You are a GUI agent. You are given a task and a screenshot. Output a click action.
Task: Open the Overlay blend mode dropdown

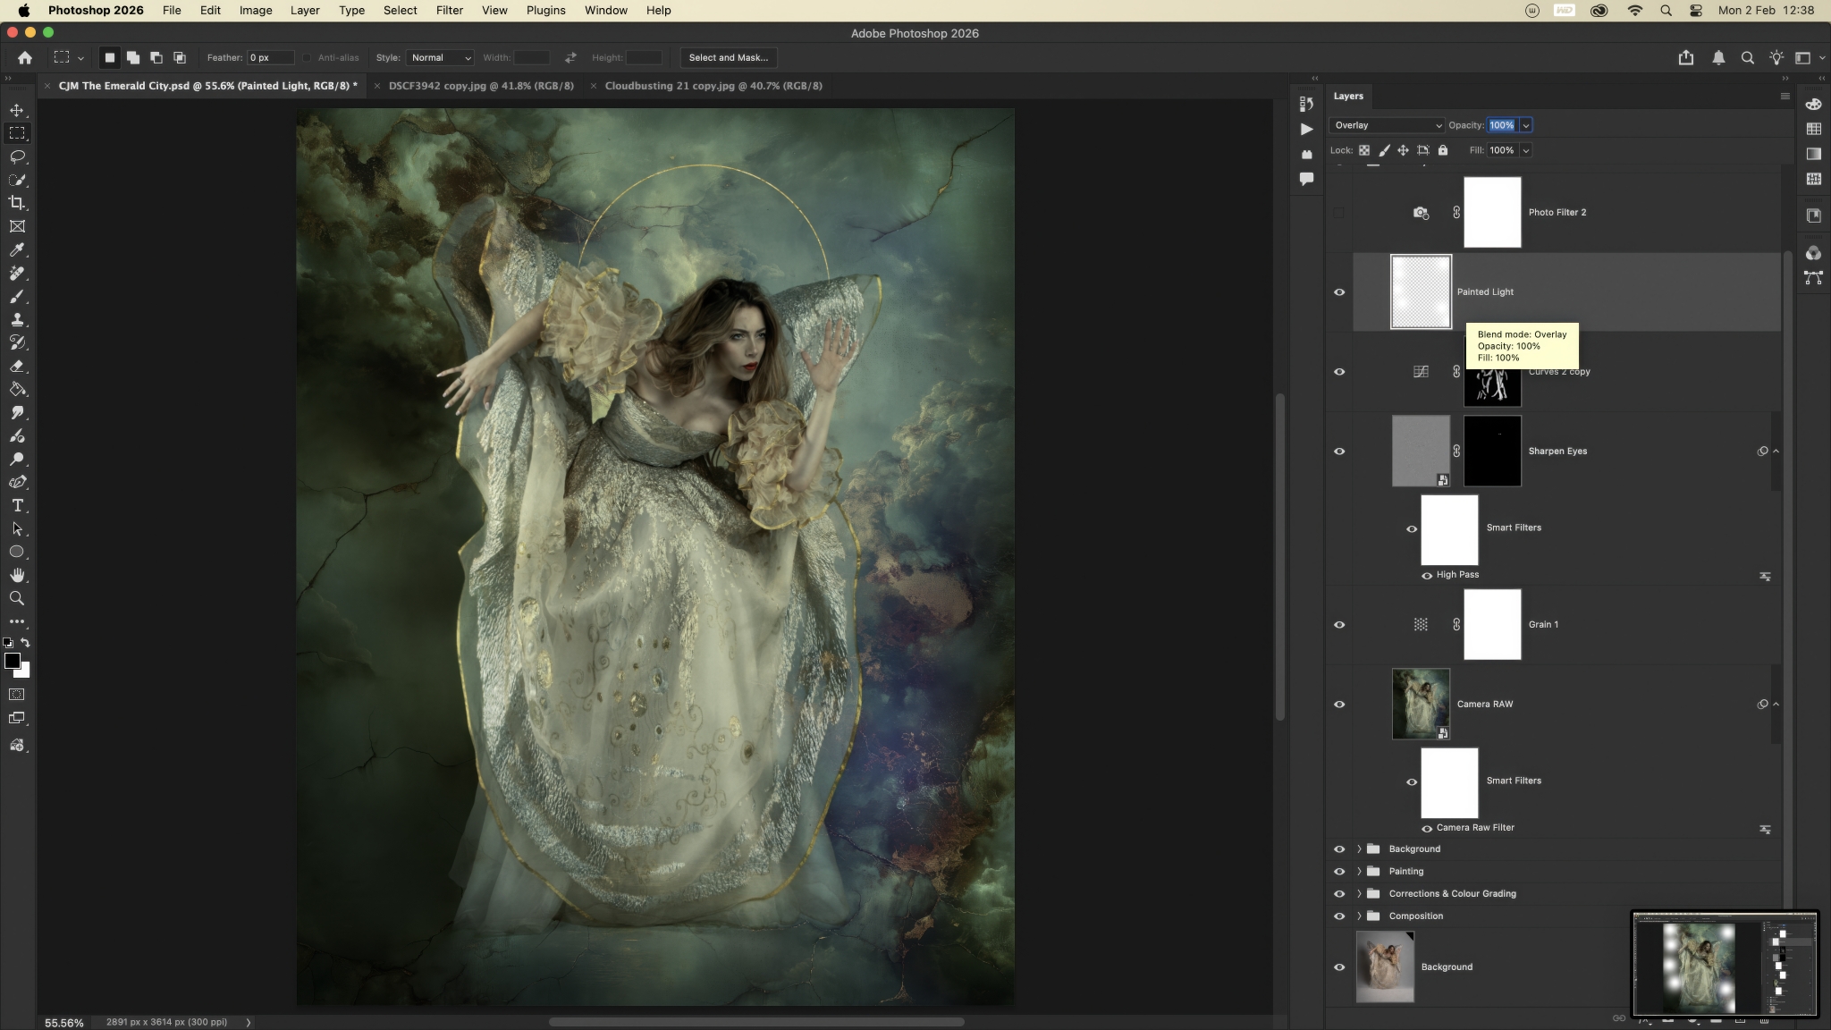(x=1386, y=125)
